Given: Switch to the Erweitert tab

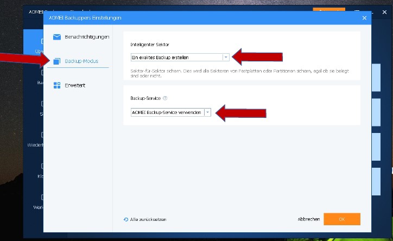Looking at the screenshot, I should pos(69,85).
